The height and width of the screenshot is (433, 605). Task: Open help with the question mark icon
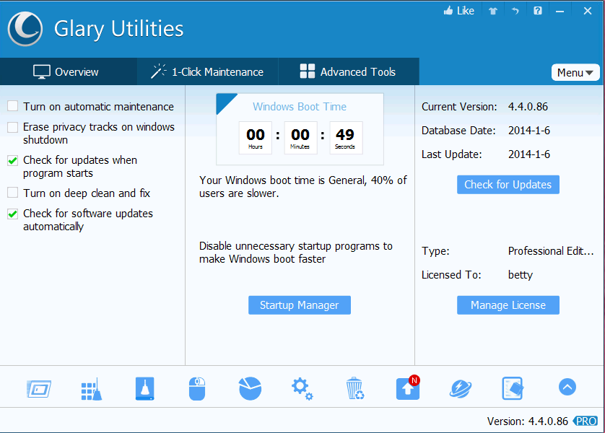coord(537,11)
